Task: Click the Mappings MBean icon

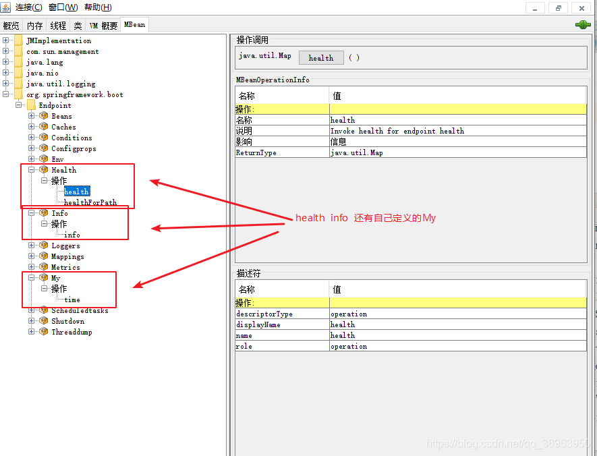Action: coord(44,256)
